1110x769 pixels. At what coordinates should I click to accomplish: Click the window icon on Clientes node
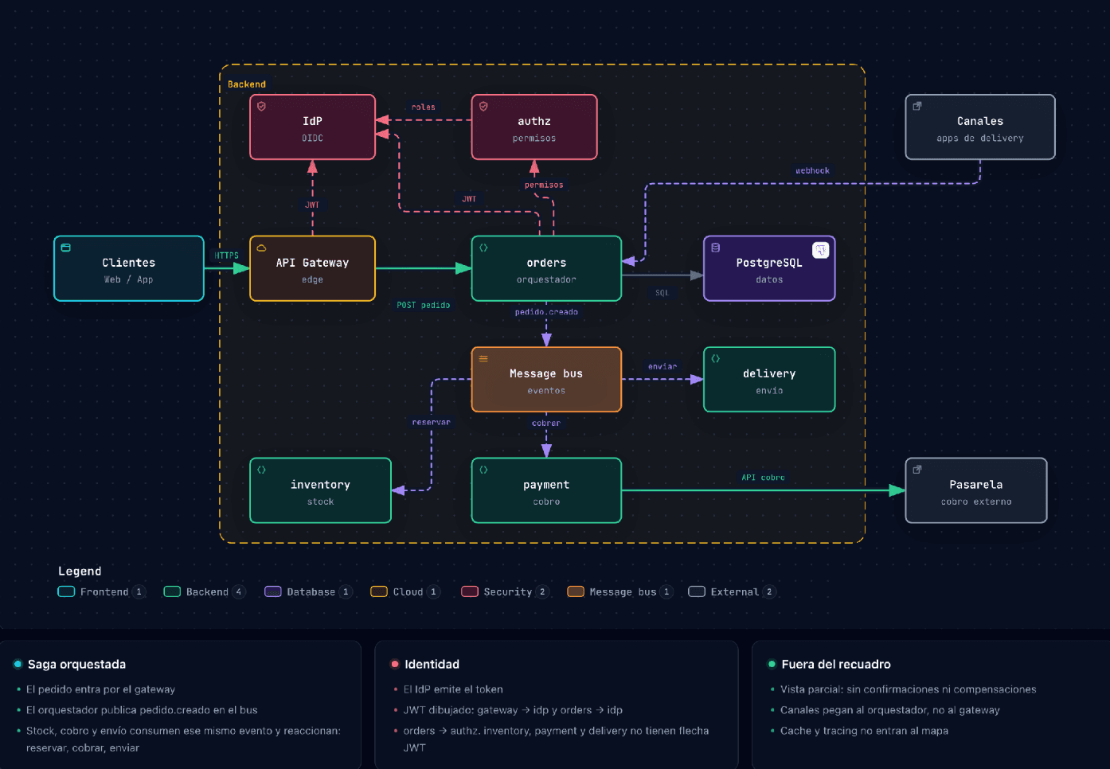coord(66,248)
